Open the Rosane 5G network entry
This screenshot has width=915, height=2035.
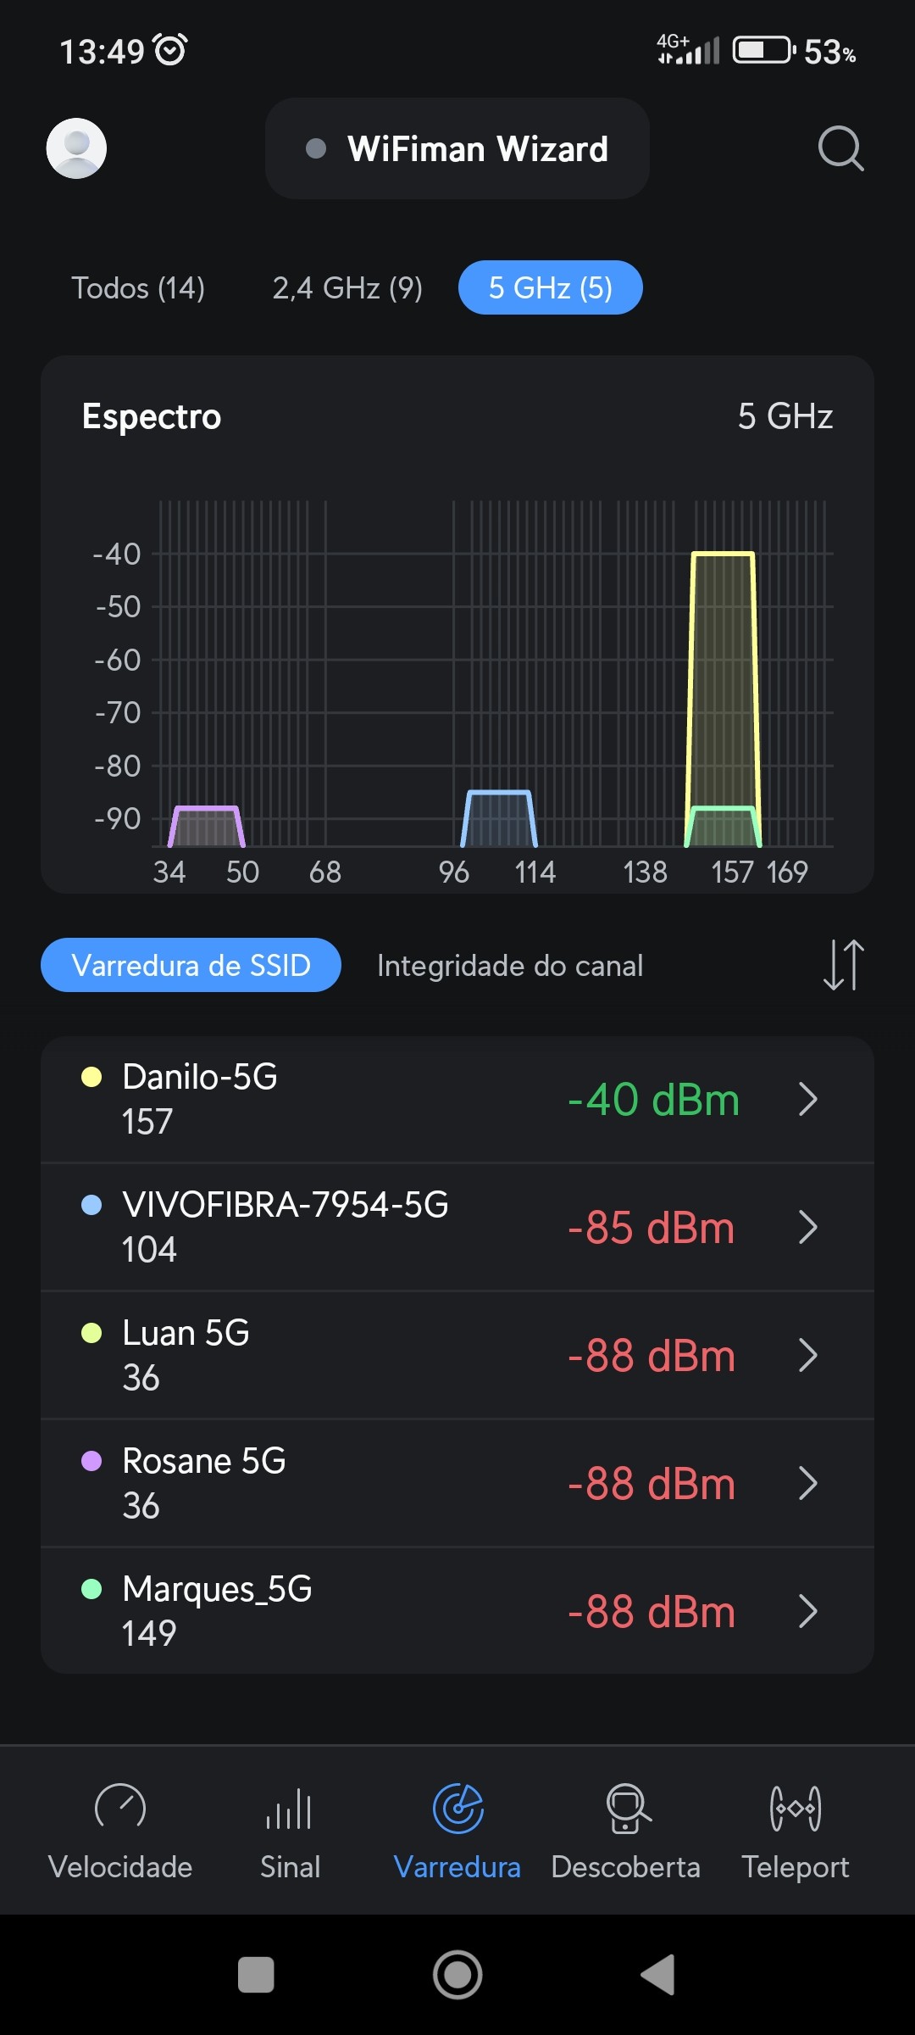339,1483
